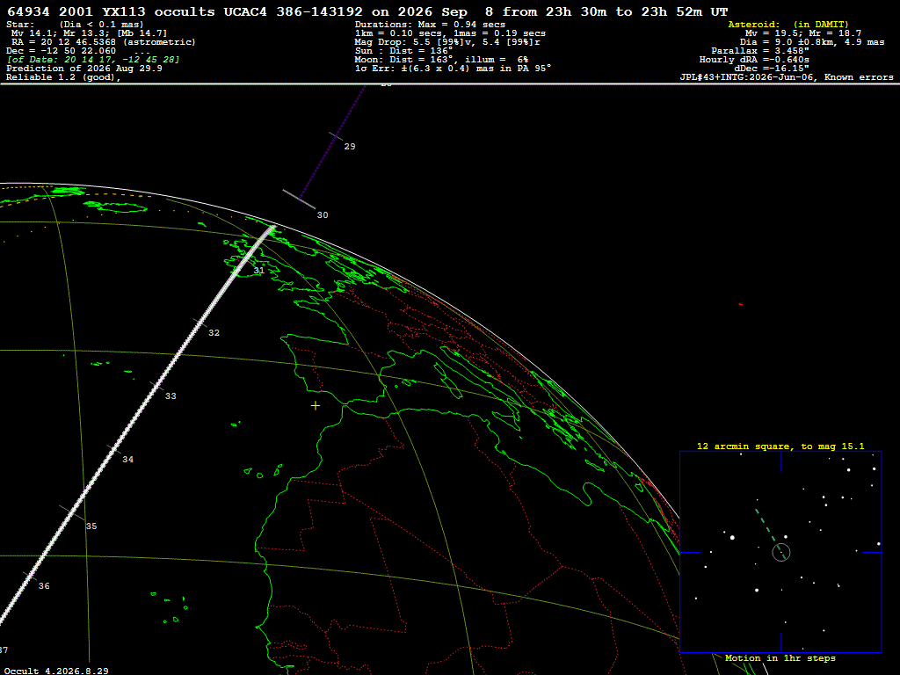Click the yellow cross marker near Portugal
This screenshot has height=675, width=900.
[316, 406]
